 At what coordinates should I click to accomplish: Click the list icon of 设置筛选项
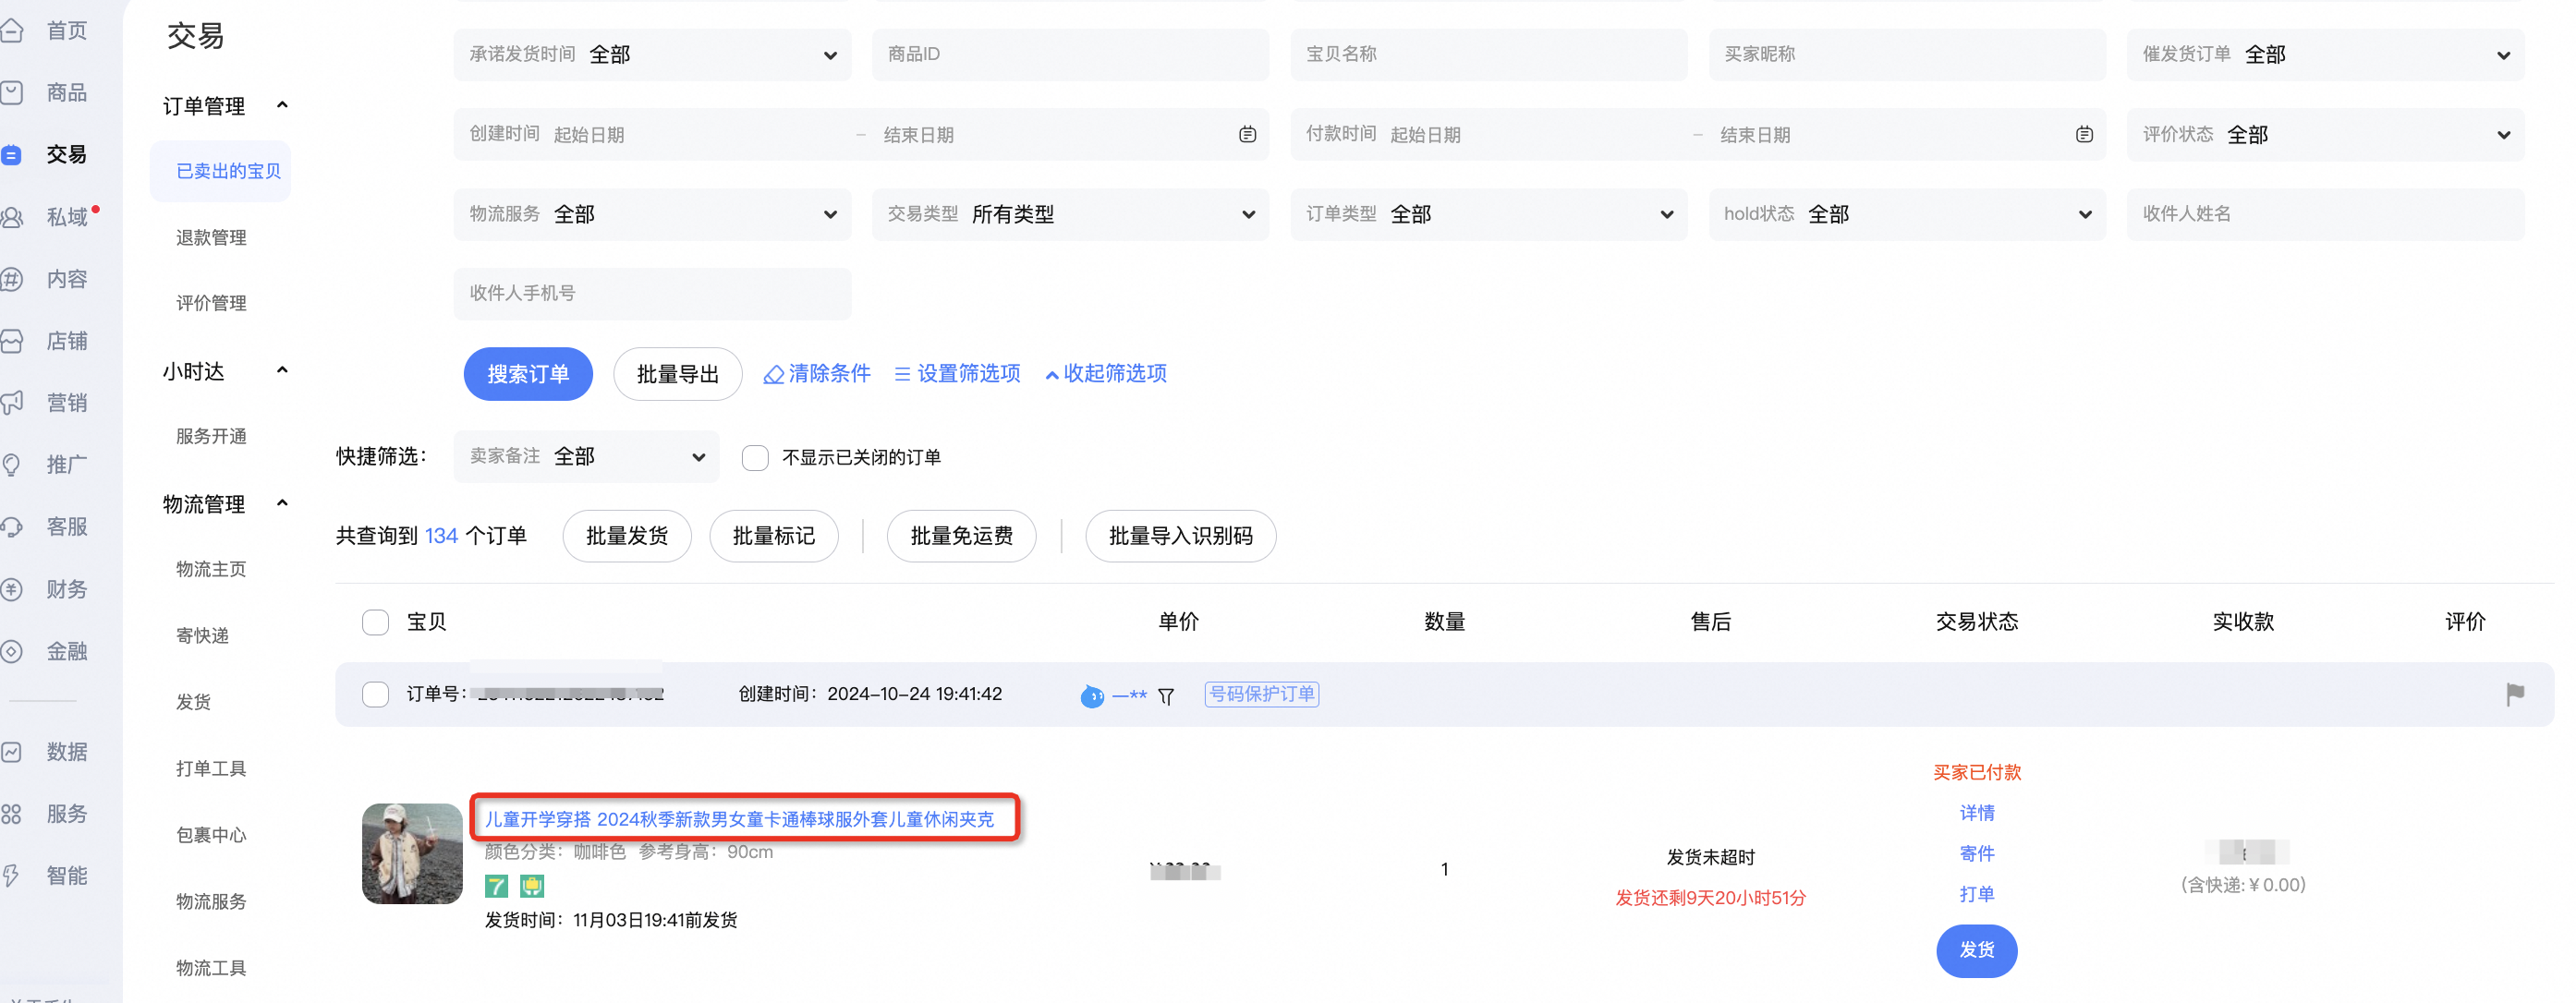[902, 374]
